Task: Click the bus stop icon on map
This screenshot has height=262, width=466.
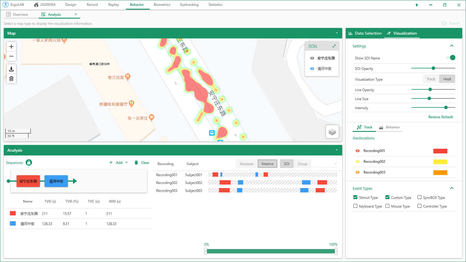Action: [212, 133]
